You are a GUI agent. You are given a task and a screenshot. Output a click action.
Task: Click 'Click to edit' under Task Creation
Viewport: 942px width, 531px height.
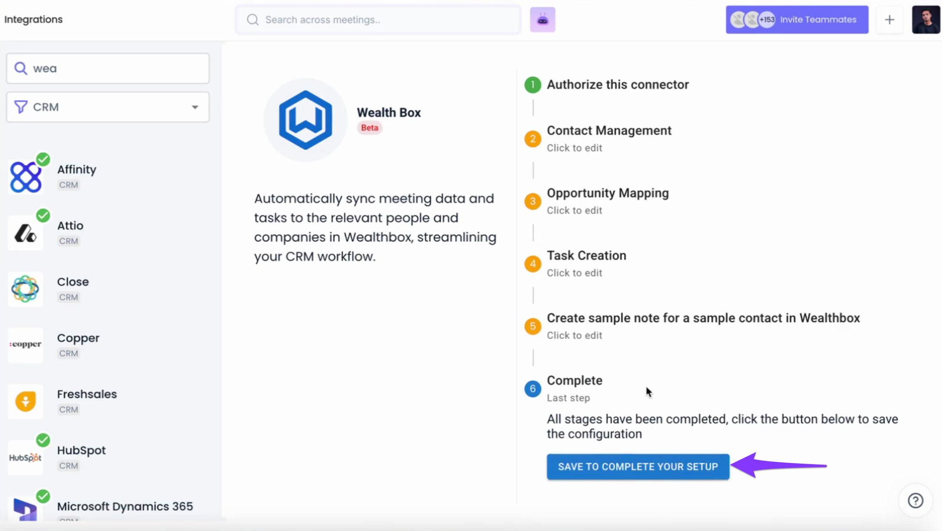tap(574, 273)
